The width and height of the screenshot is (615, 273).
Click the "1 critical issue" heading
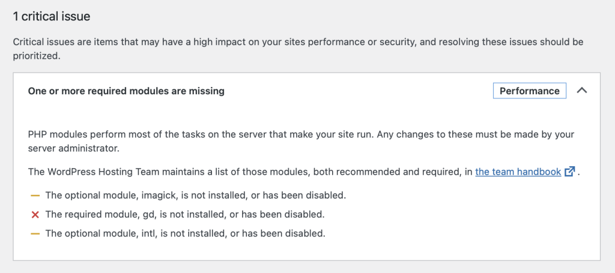(52, 16)
